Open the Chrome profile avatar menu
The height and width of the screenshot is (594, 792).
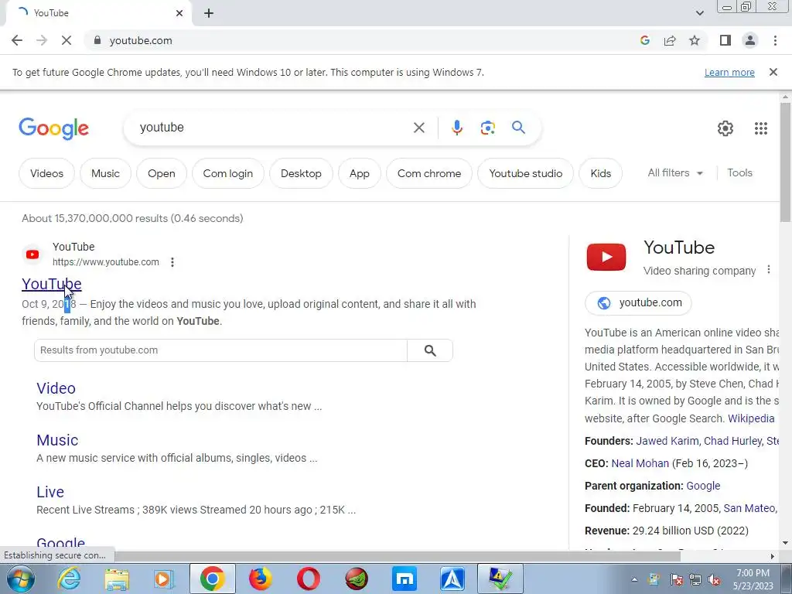pos(750,40)
